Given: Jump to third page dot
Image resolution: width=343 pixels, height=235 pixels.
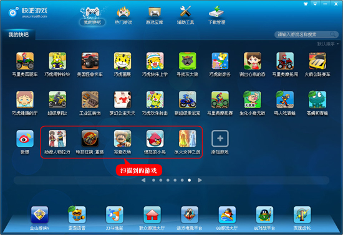Looking at the screenshot, I should [168, 180].
